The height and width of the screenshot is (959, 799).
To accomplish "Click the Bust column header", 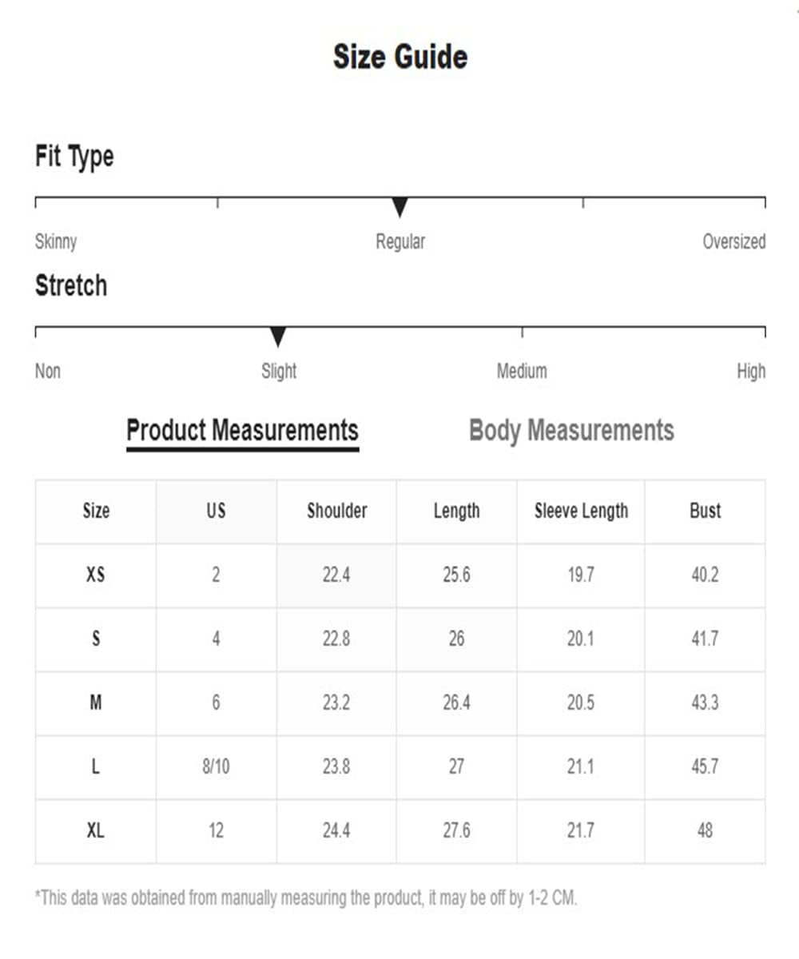I will (x=705, y=511).
